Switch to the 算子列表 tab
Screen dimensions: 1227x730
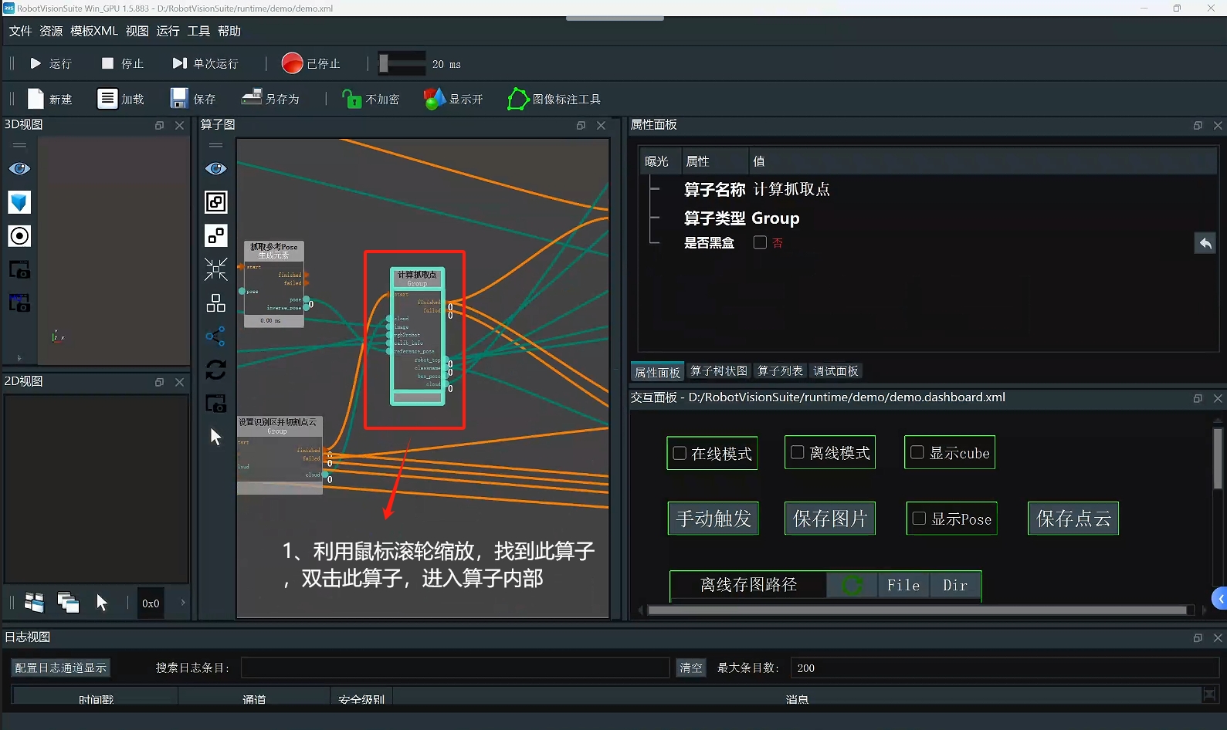tap(780, 371)
